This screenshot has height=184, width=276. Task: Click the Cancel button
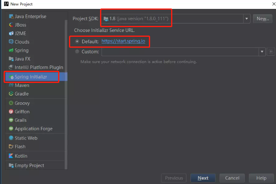[232, 178]
